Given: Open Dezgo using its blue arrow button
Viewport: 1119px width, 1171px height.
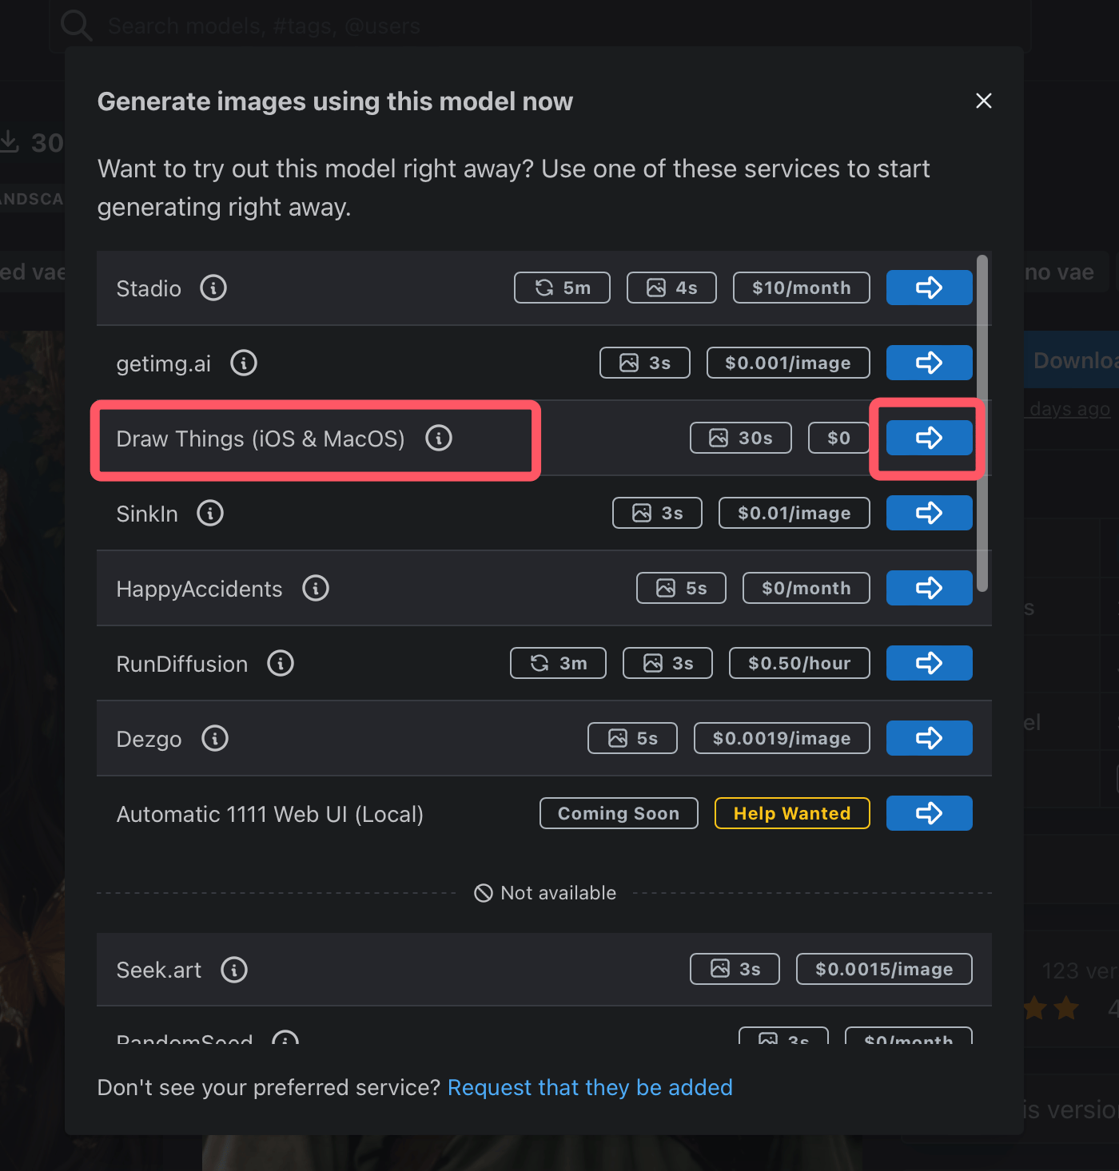Looking at the screenshot, I should click(929, 738).
